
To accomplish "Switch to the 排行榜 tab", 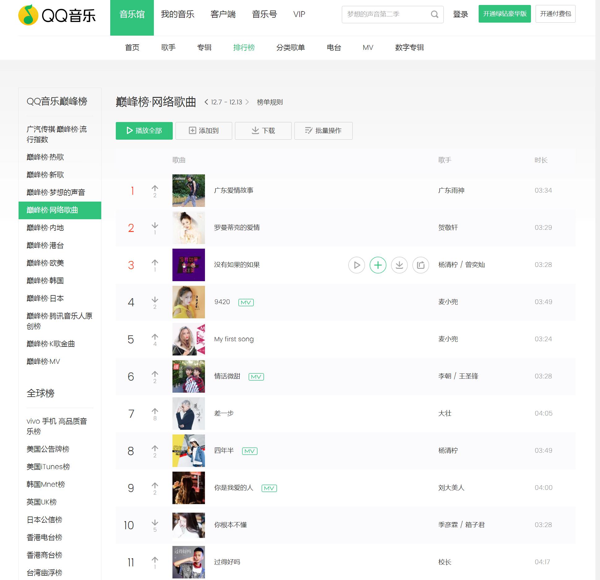I will tap(244, 47).
